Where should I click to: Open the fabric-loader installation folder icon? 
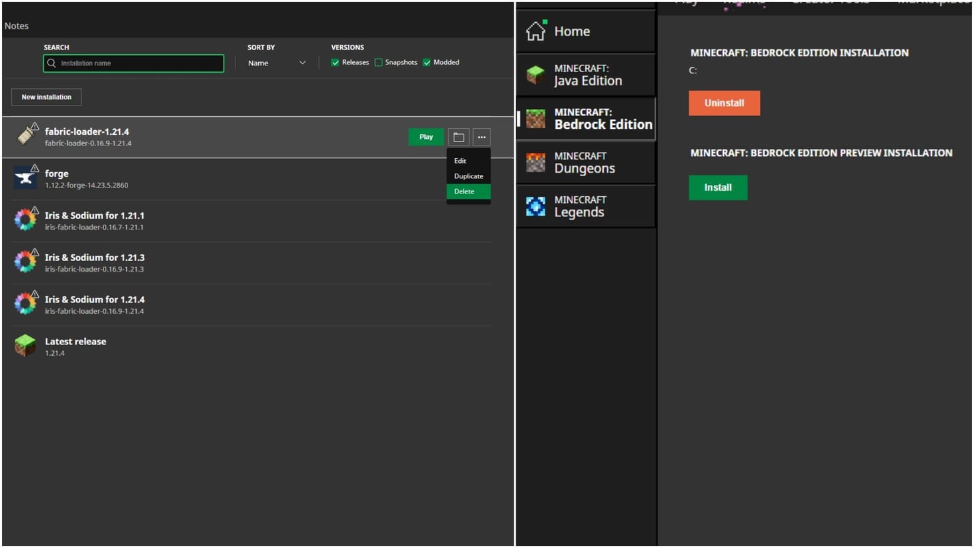click(458, 137)
